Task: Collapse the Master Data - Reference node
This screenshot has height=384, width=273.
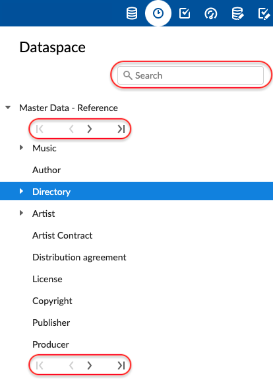Action: point(8,108)
